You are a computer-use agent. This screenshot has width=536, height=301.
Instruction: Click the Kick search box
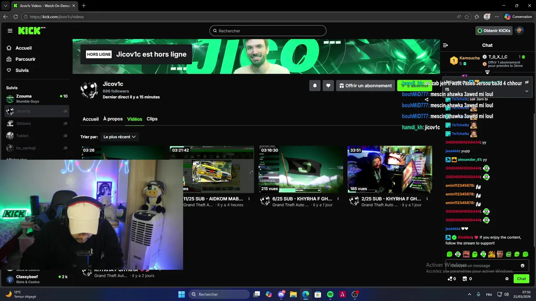point(268,31)
